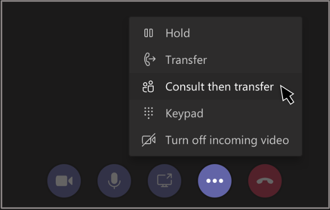Mute the microphone
Image resolution: width=330 pixels, height=210 pixels.
[114, 181]
